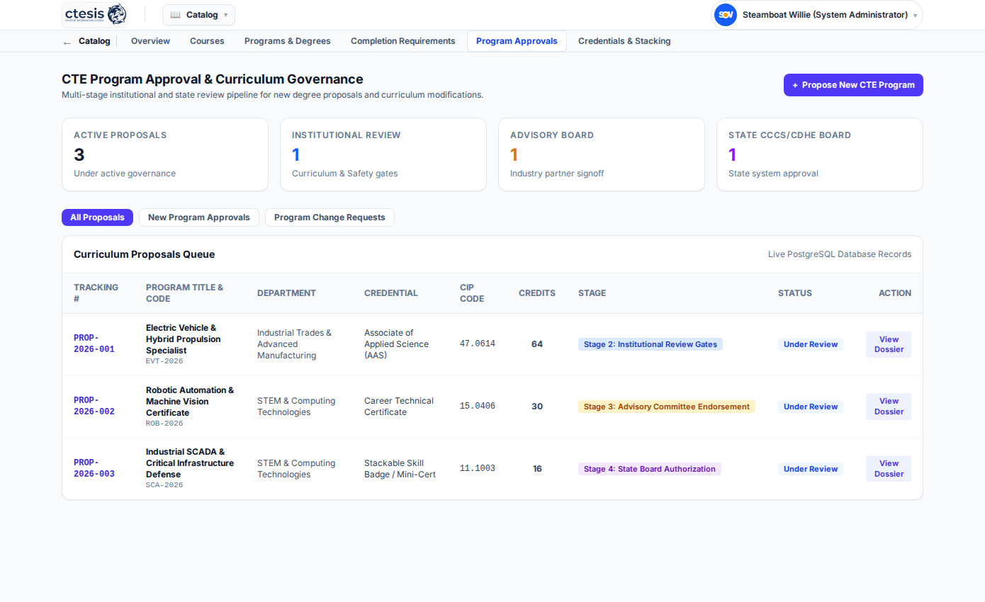The image size is (985, 602).
Task: Open Completion Requirements tab
Action: pos(403,41)
